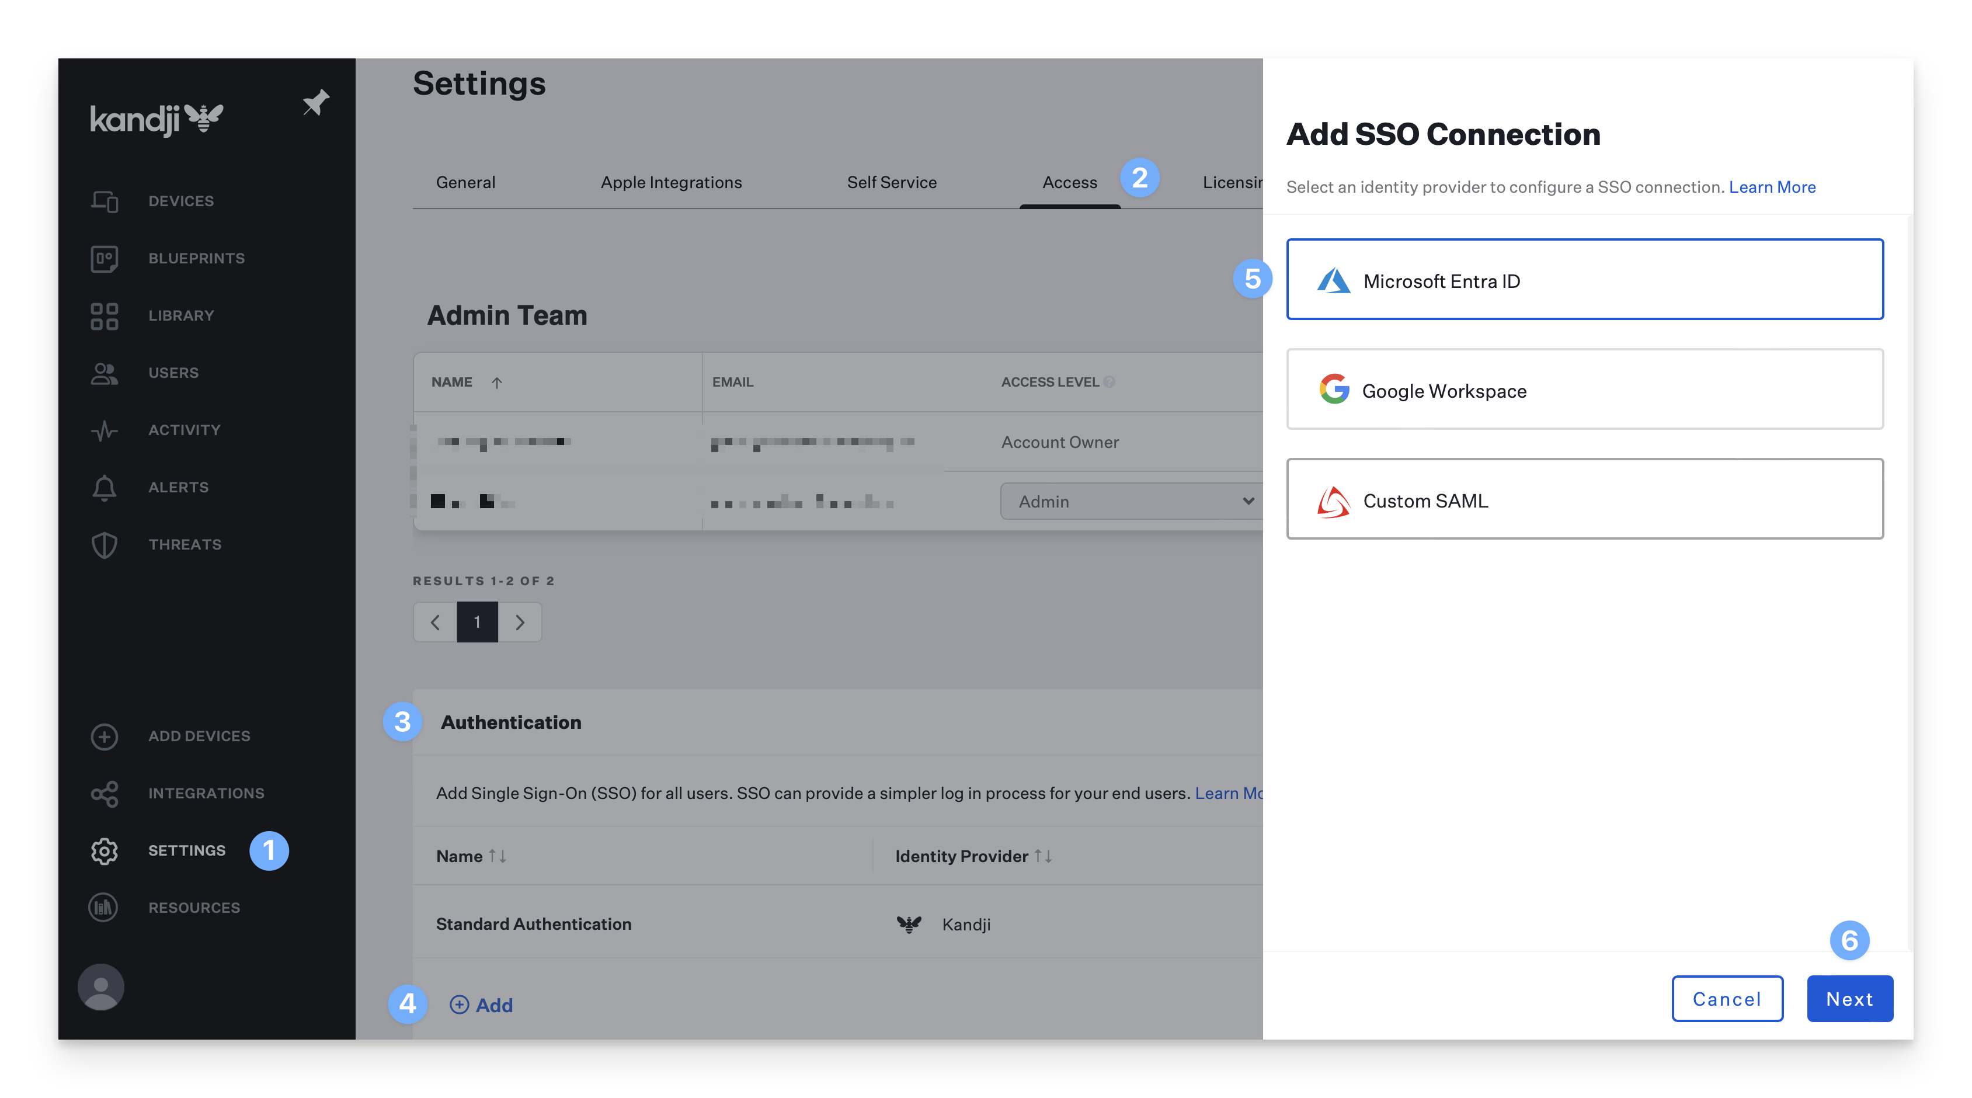Click the Library grid icon
This screenshot has height=1098, width=1972.
click(x=104, y=316)
